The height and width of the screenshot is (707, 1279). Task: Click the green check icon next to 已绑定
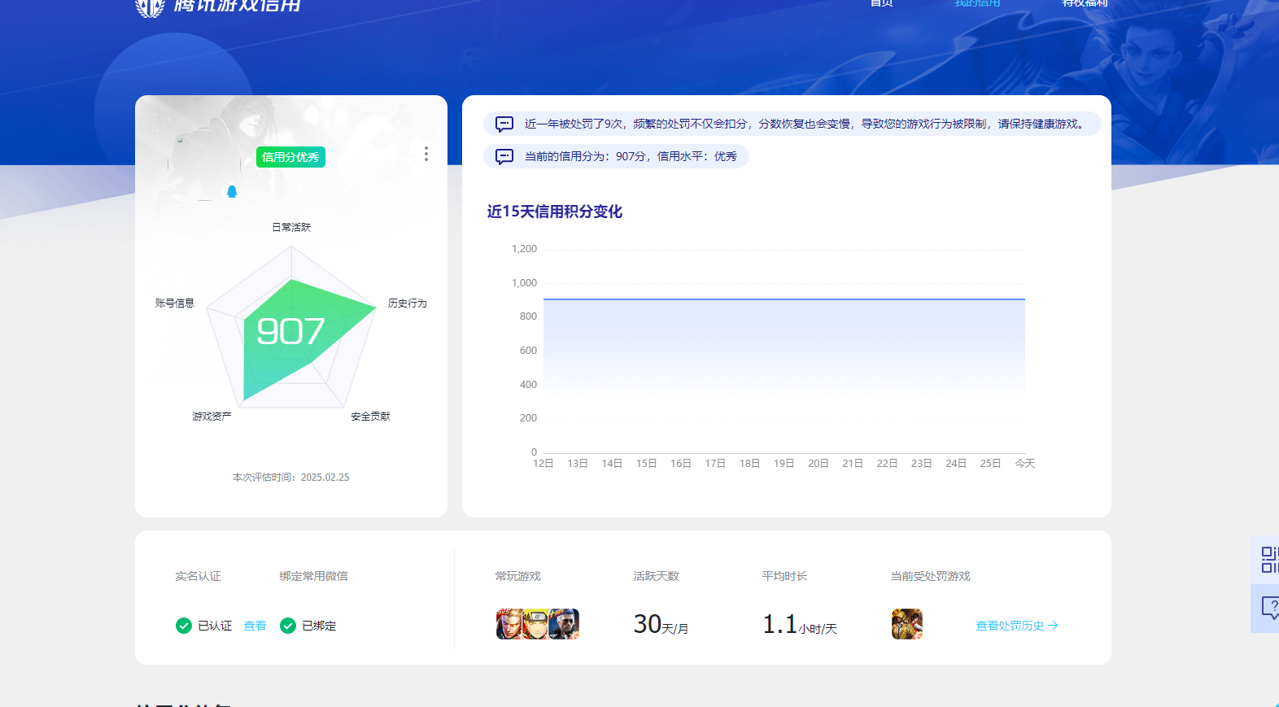point(288,626)
